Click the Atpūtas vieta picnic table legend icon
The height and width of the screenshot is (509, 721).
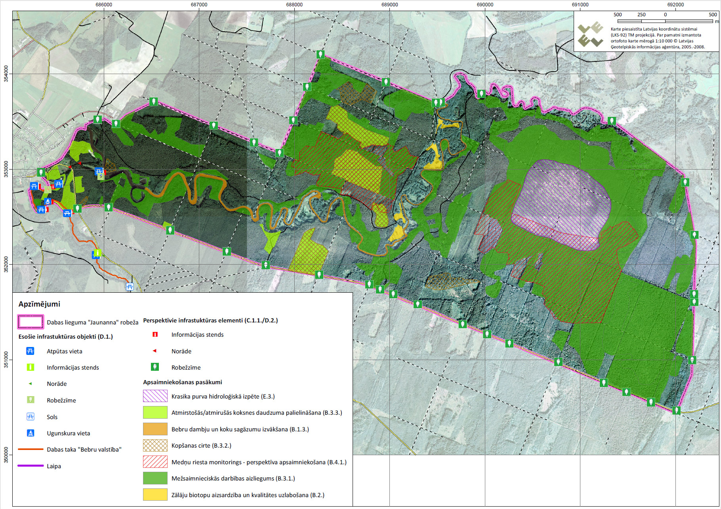(30, 351)
